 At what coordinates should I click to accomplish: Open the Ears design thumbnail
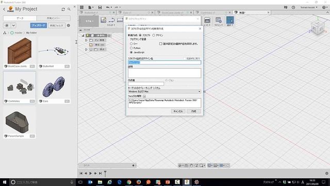pyautogui.click(x=54, y=87)
